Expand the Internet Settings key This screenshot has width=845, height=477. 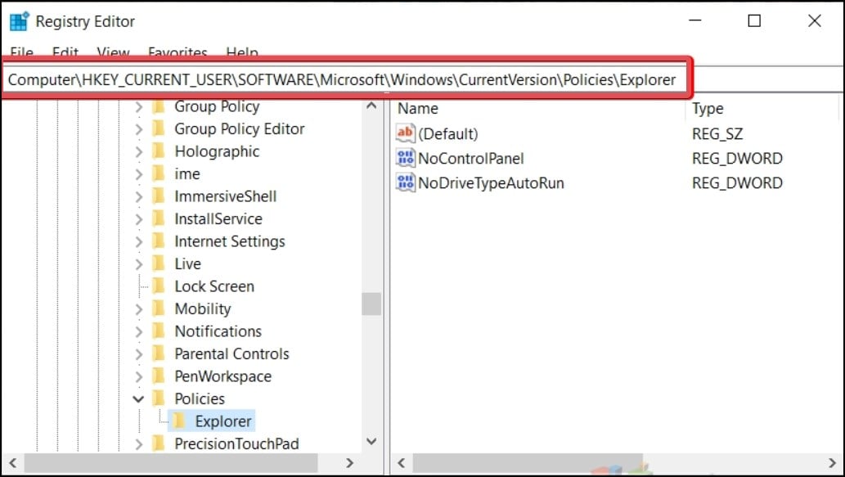tap(138, 241)
